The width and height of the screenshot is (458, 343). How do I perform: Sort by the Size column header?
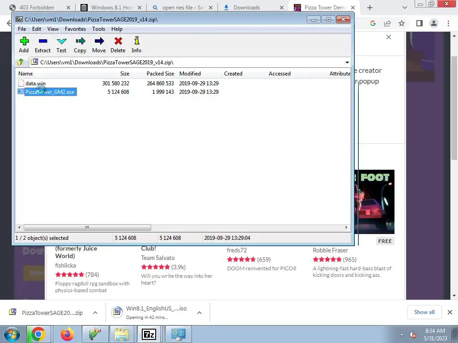(x=109, y=74)
